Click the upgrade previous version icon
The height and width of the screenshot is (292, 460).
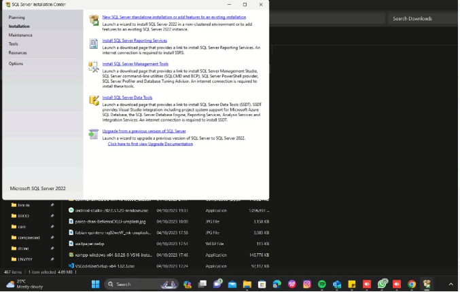pyautogui.click(x=94, y=134)
